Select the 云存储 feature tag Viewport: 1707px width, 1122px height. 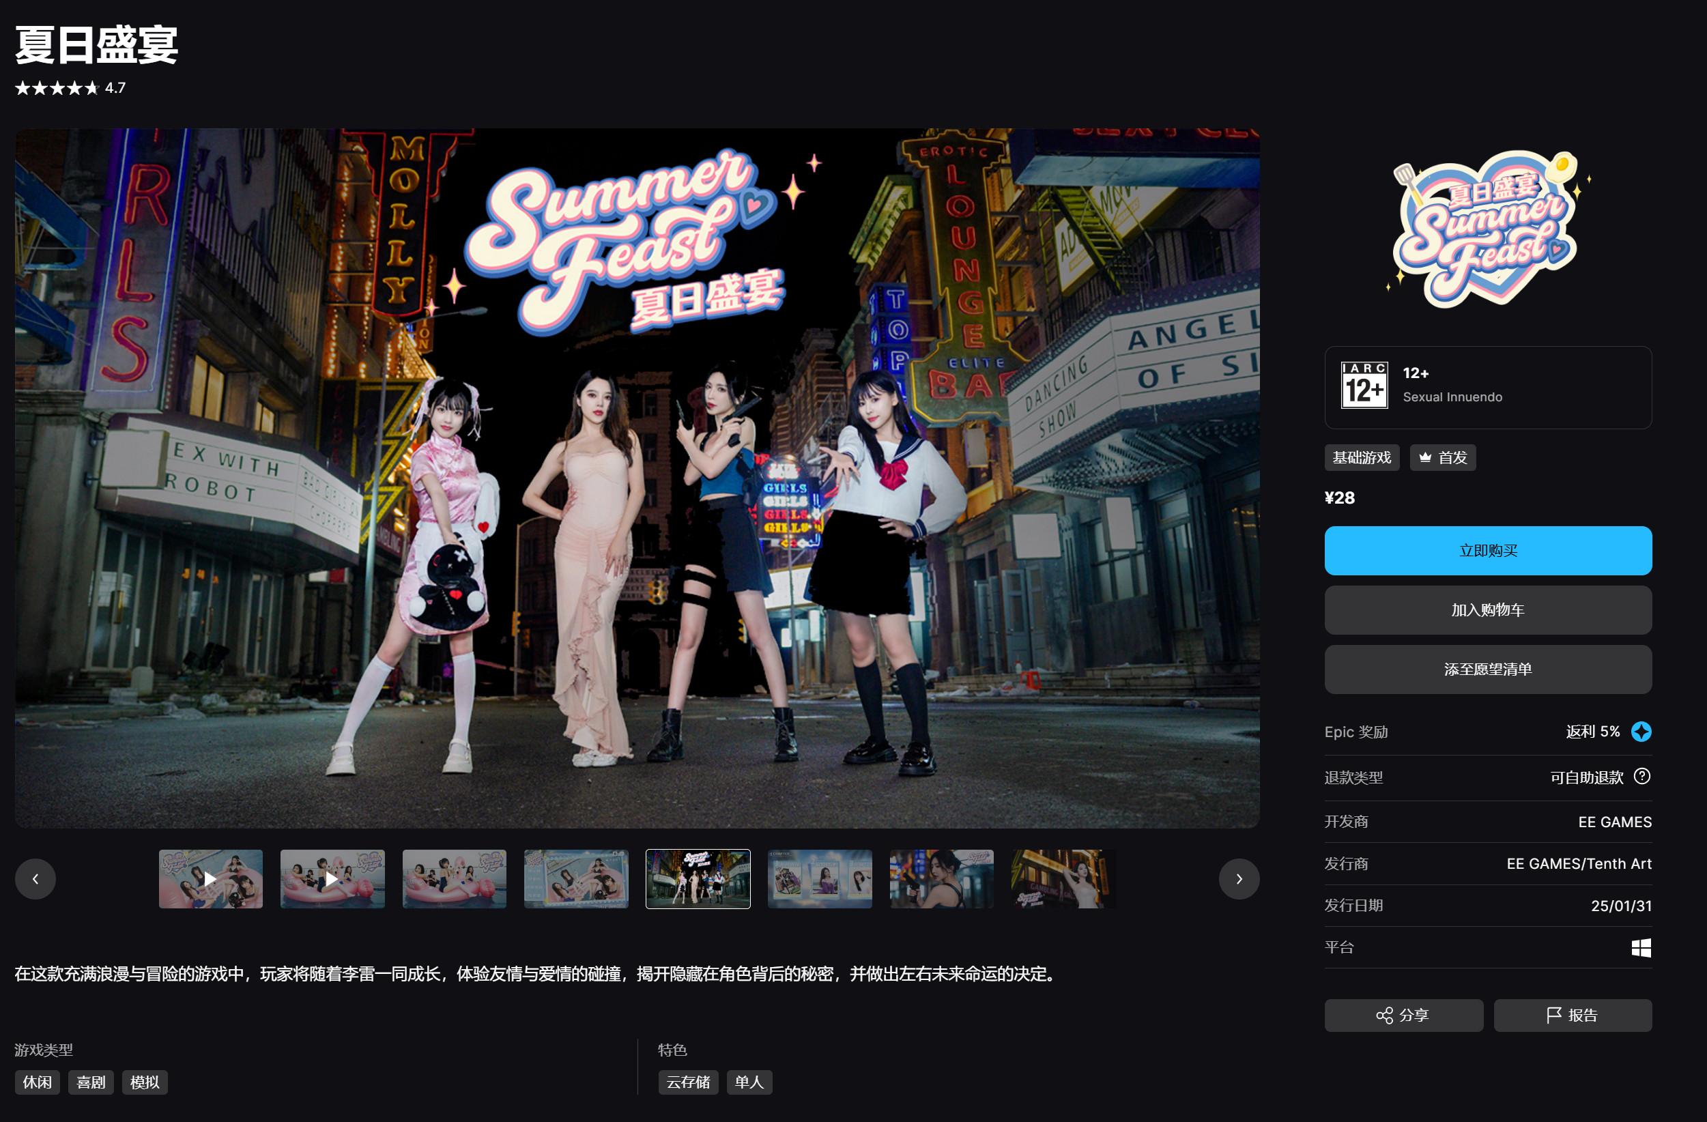click(x=687, y=1082)
